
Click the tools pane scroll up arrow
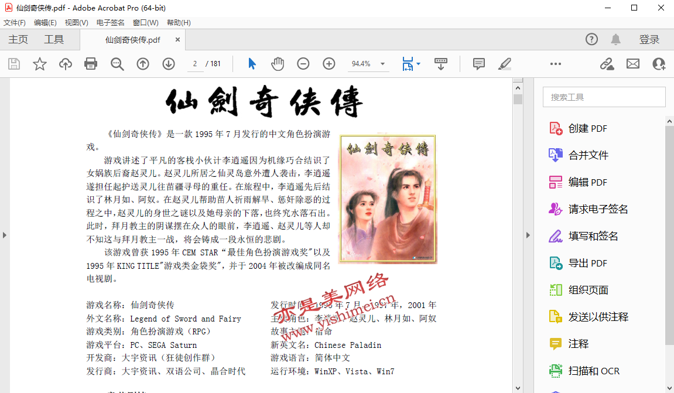tap(669, 122)
